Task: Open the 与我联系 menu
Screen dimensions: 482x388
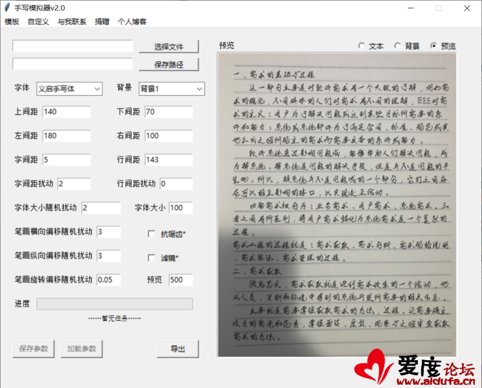Action: (x=72, y=21)
